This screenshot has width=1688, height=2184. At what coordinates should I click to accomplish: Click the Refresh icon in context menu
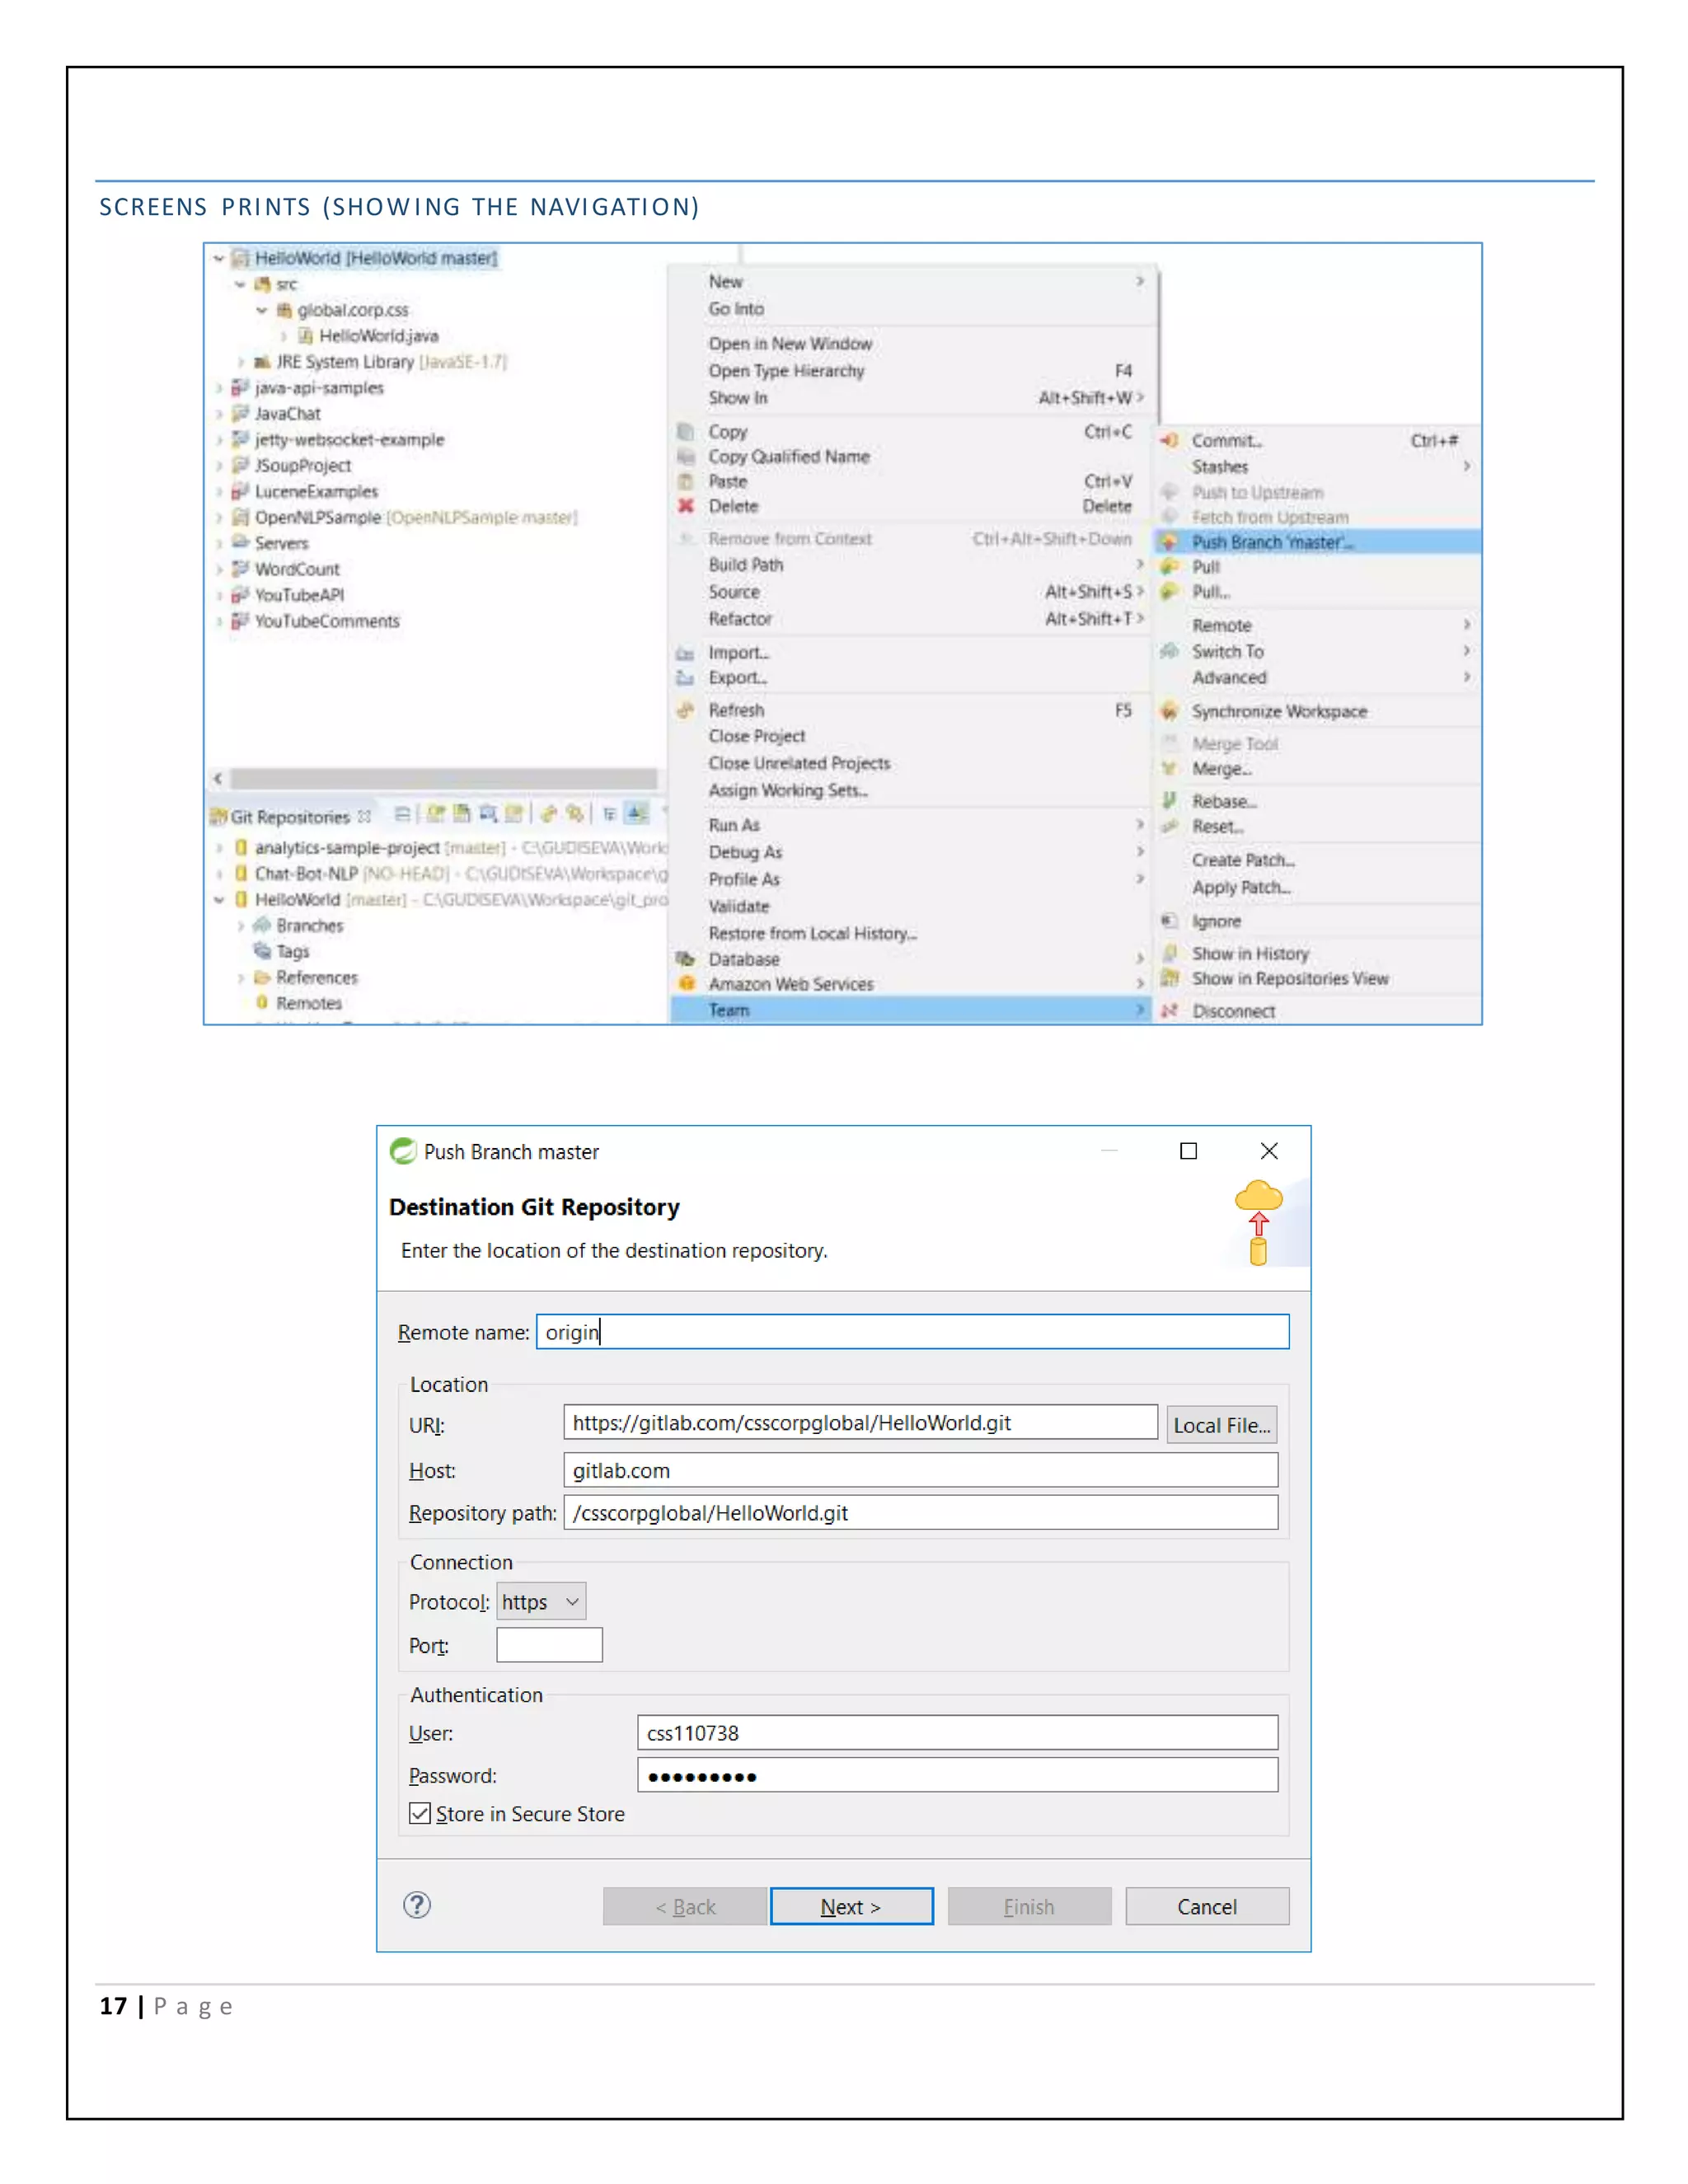click(x=686, y=710)
